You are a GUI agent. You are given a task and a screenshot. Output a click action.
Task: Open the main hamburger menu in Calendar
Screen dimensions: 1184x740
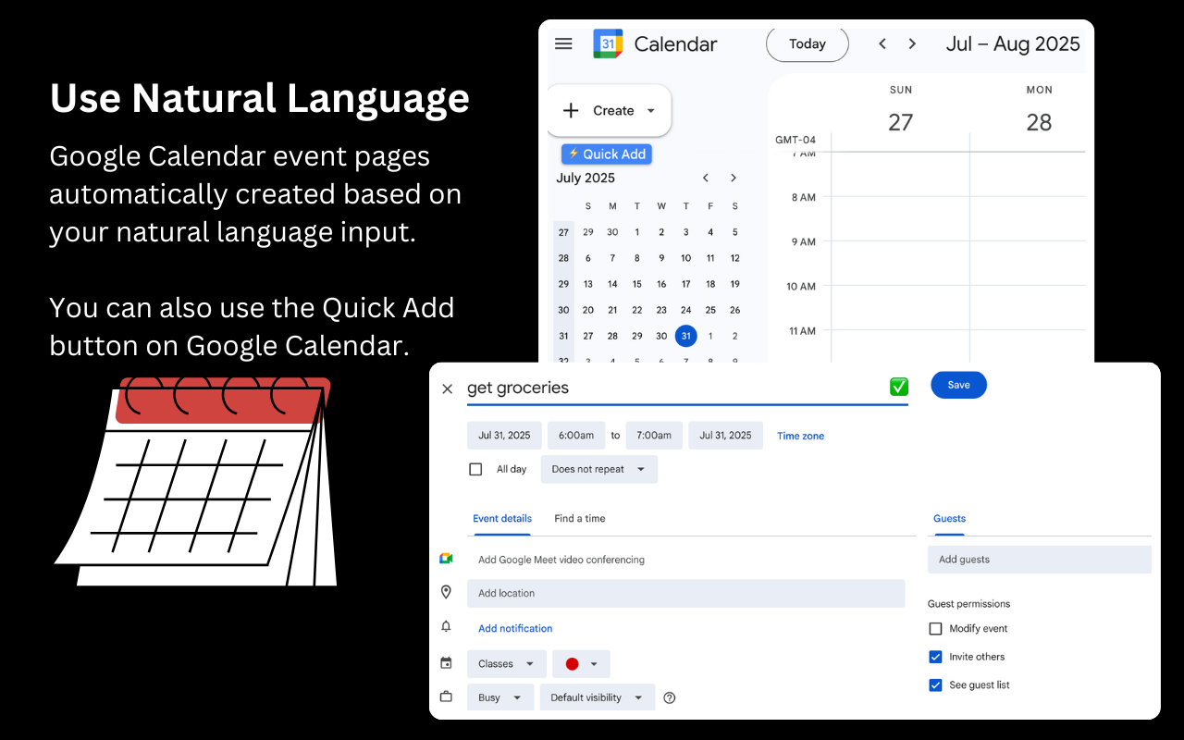[563, 43]
